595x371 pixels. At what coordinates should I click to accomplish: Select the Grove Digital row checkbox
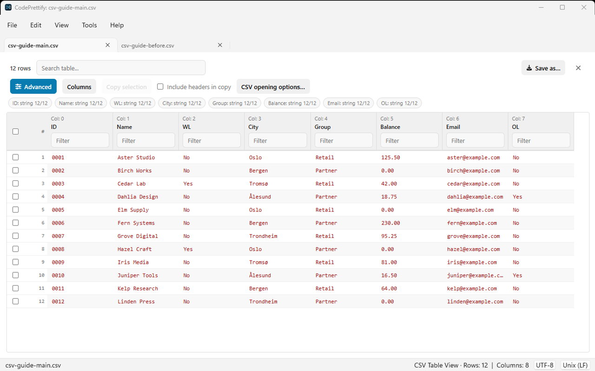click(15, 236)
